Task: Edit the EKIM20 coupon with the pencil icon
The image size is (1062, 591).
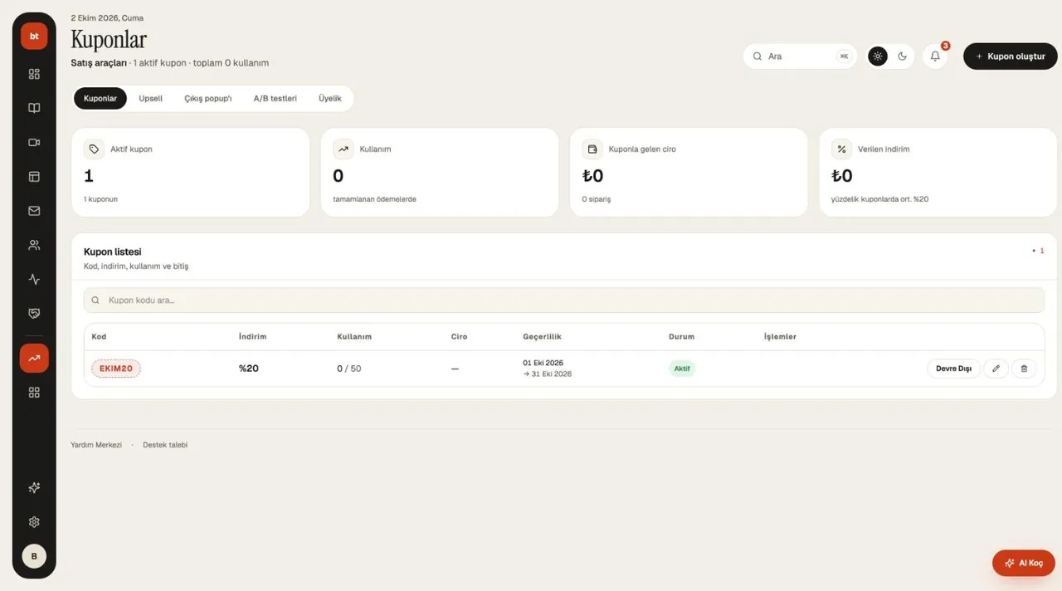Action: tap(996, 369)
